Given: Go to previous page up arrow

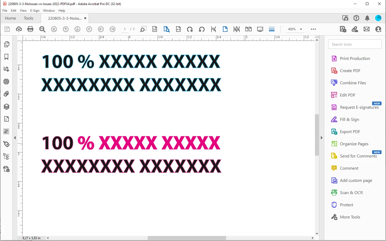Looking at the screenshot, I should pos(66,29).
